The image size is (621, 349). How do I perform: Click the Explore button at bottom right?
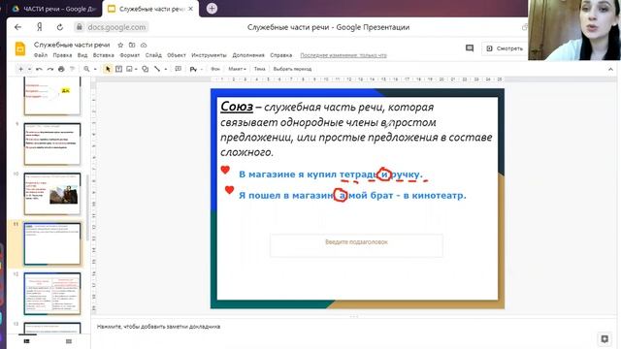pyautogui.click(x=605, y=339)
